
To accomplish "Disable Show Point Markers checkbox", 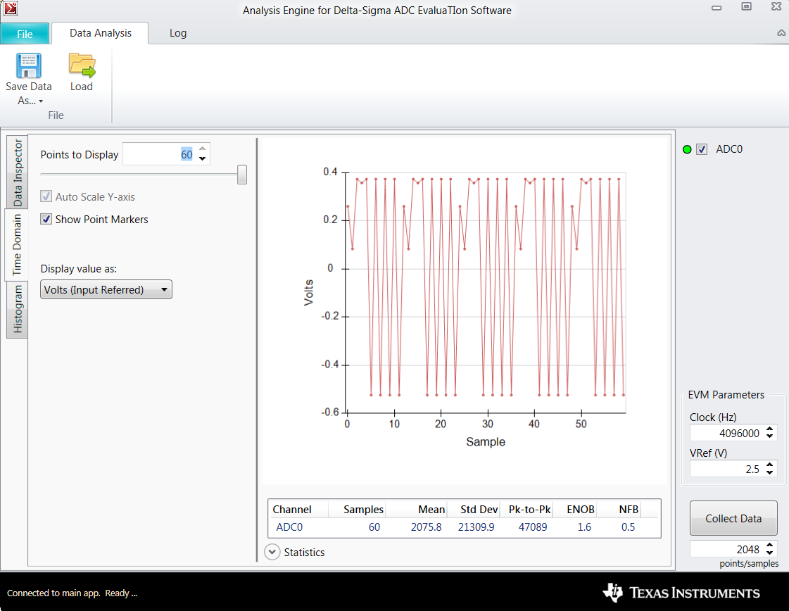I will (x=46, y=219).
